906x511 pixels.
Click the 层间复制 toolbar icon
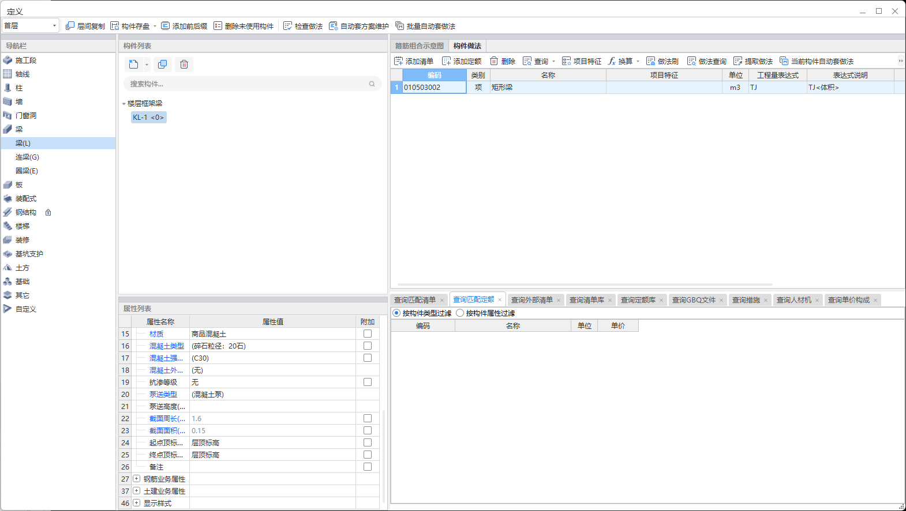(70, 26)
